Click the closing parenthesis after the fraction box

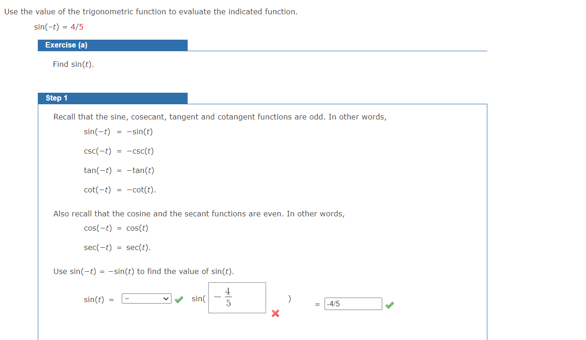click(x=290, y=299)
